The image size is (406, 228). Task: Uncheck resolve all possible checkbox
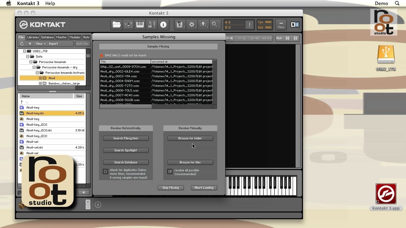[x=170, y=171]
